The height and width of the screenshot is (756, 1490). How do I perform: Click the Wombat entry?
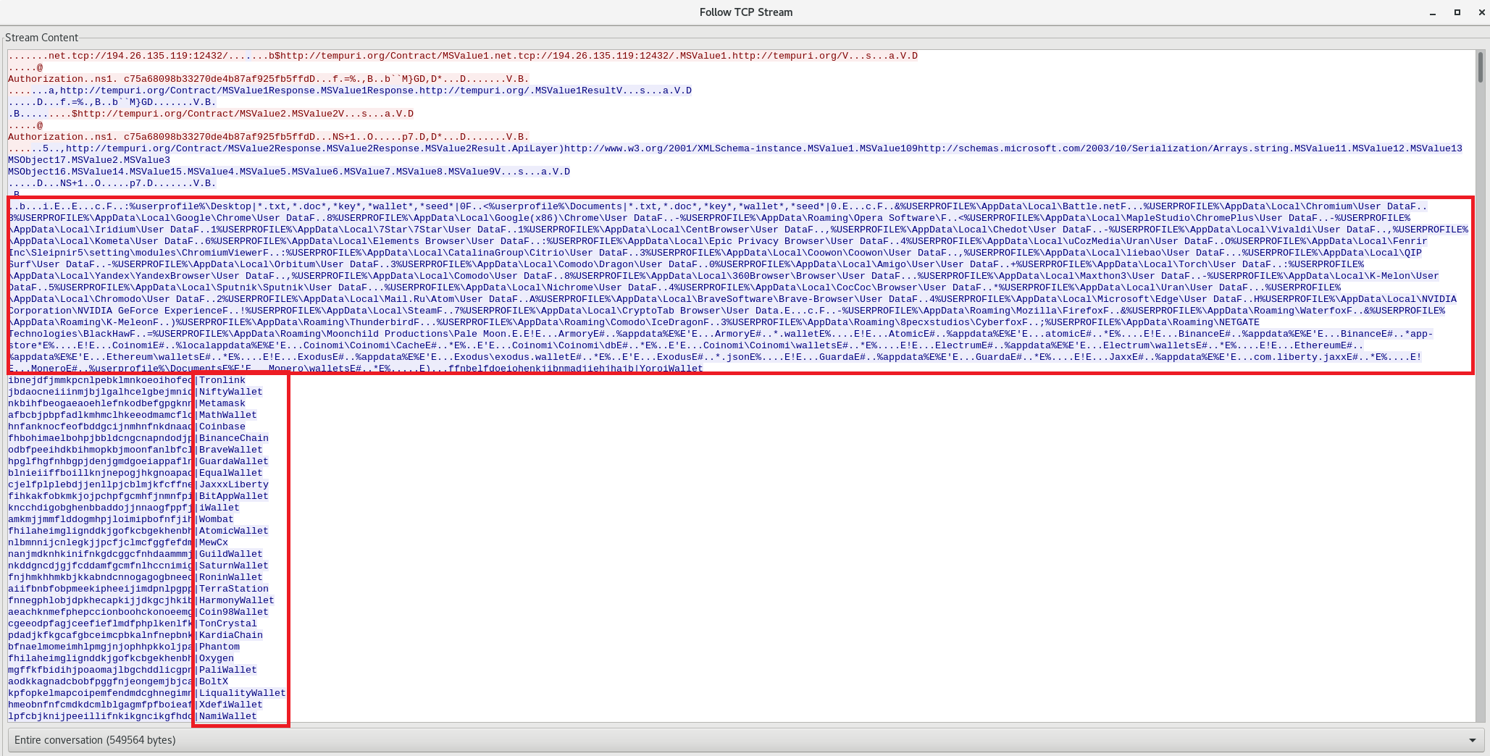[216, 519]
